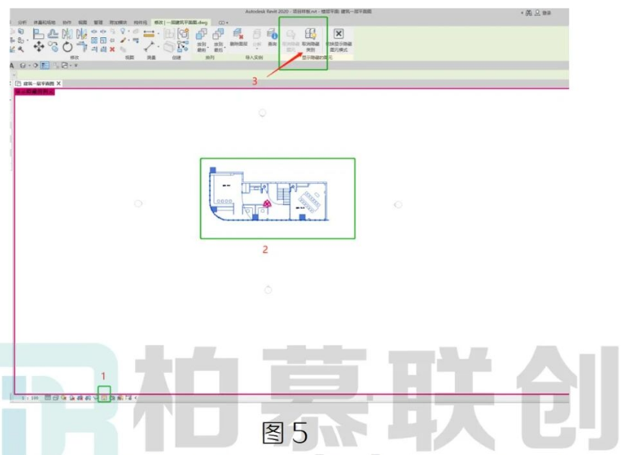Open Customize Quick Access Toolbar dropdown
This screenshot has width=622, height=455.
[76, 65]
